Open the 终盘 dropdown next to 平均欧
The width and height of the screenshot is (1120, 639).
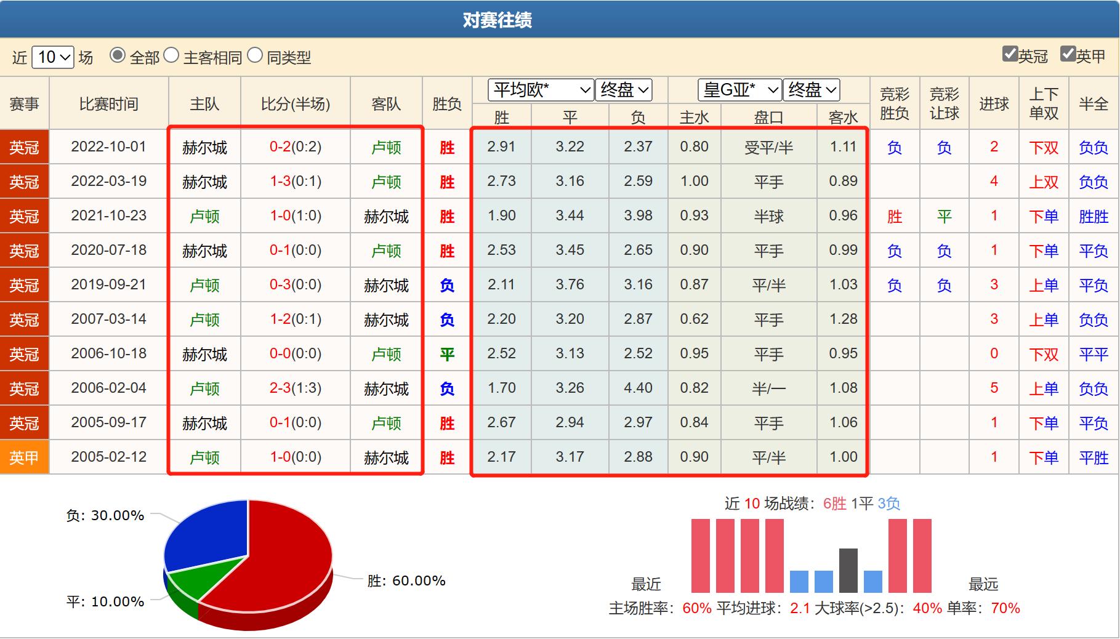point(622,90)
